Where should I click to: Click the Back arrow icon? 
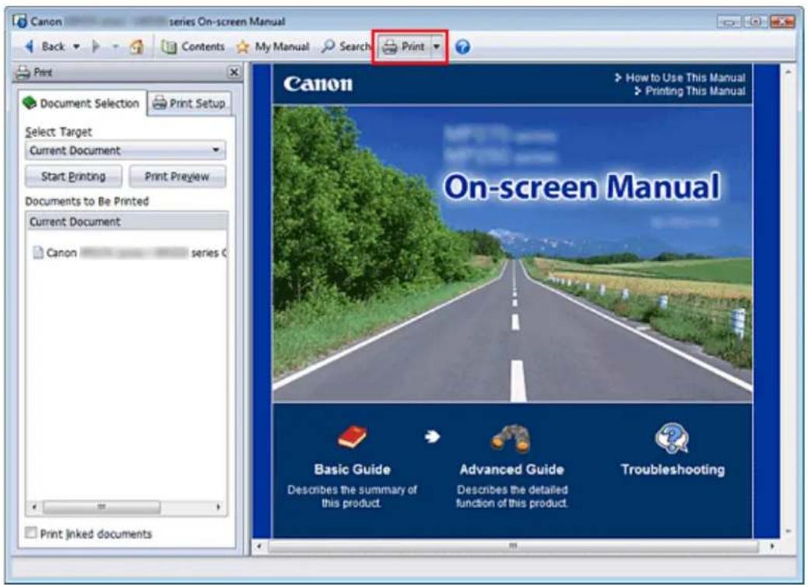click(x=30, y=47)
